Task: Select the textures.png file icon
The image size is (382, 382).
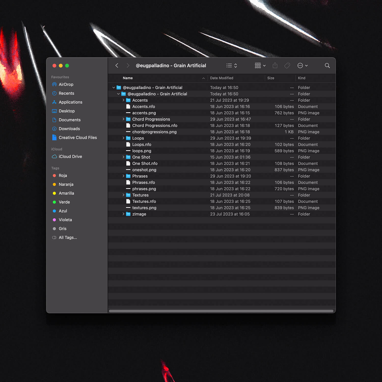Action: click(128, 208)
